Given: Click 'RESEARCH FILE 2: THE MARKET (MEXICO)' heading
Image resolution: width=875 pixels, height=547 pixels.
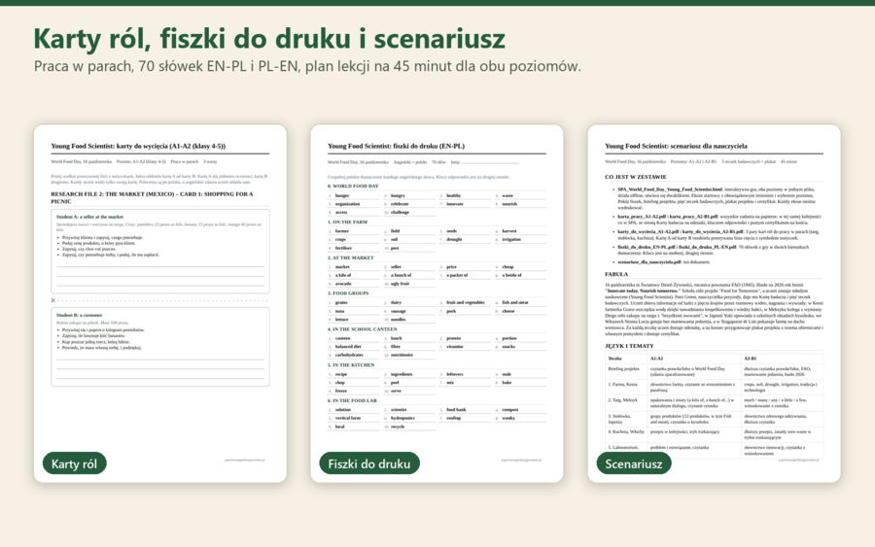Looking at the screenshot, I should click(152, 197).
